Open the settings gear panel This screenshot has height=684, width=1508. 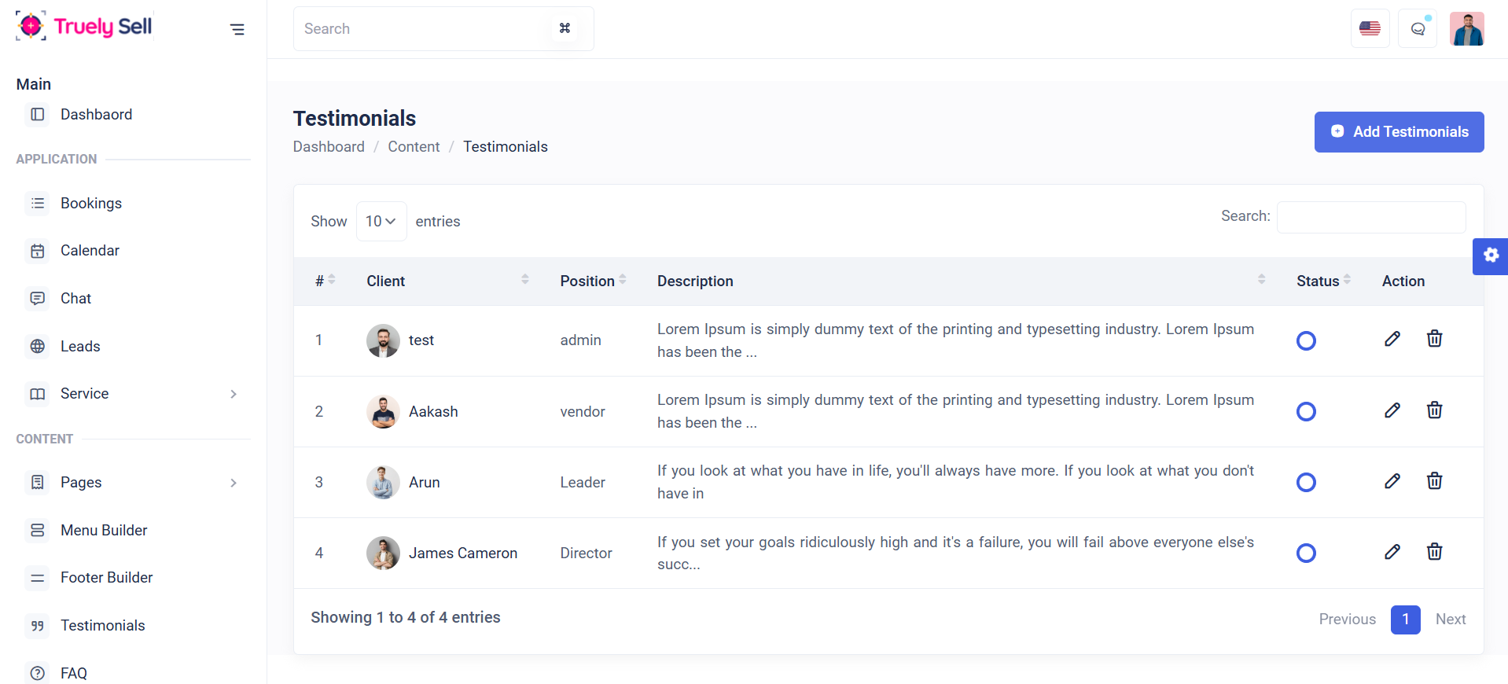[x=1491, y=256]
